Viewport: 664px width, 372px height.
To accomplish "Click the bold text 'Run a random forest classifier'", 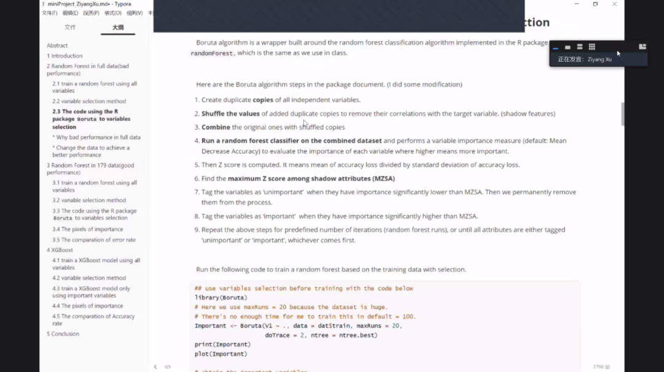I will pyautogui.click(x=291, y=141).
